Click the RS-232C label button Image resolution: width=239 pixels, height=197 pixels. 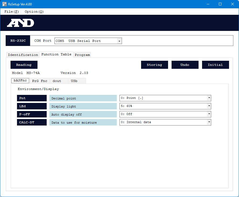(18, 41)
